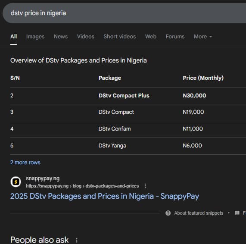246x244 pixels.
Task: Click the 'Price (Monthly)' column header
Action: pyautogui.click(x=203, y=78)
